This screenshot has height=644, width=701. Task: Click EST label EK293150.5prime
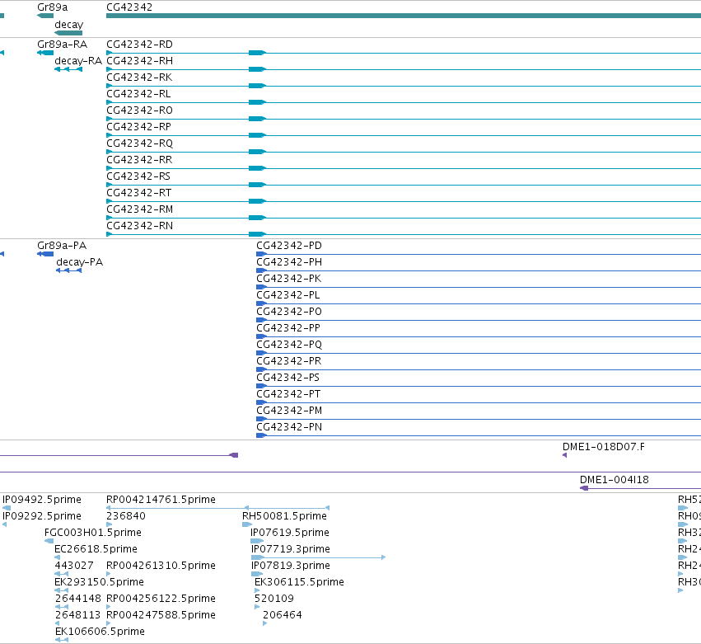pyautogui.click(x=99, y=583)
